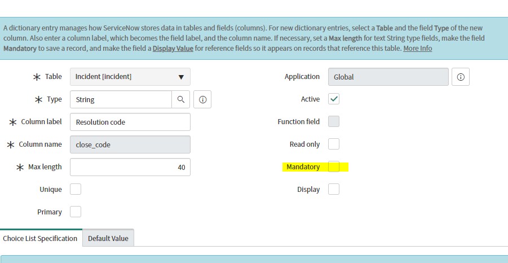The width and height of the screenshot is (508, 263).
Task: Open the Table dropdown showing Incident
Action: point(130,77)
